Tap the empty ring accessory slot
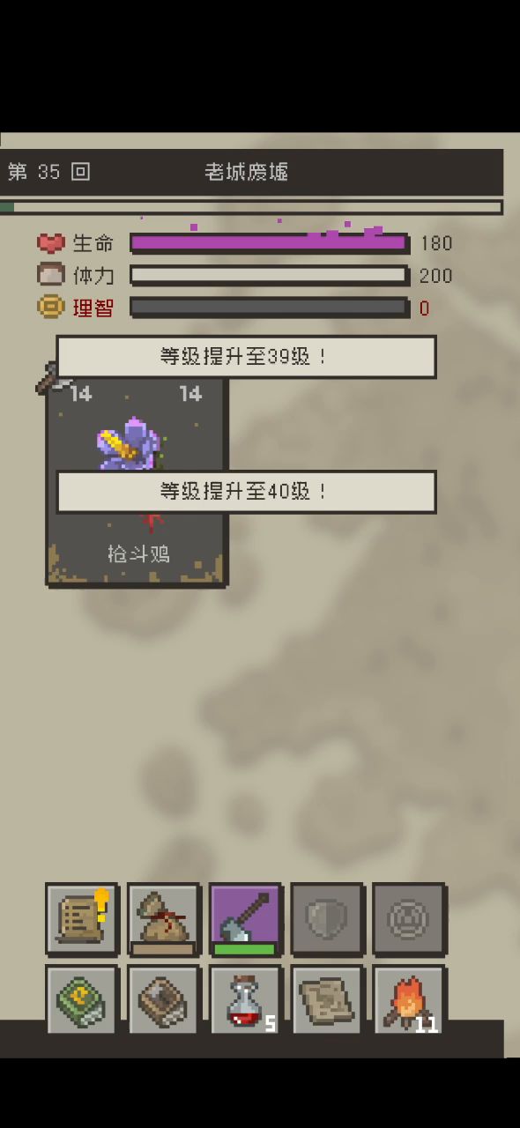The image size is (520, 1128). coord(409,919)
